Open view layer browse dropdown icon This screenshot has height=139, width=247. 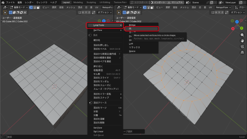point(221,2)
